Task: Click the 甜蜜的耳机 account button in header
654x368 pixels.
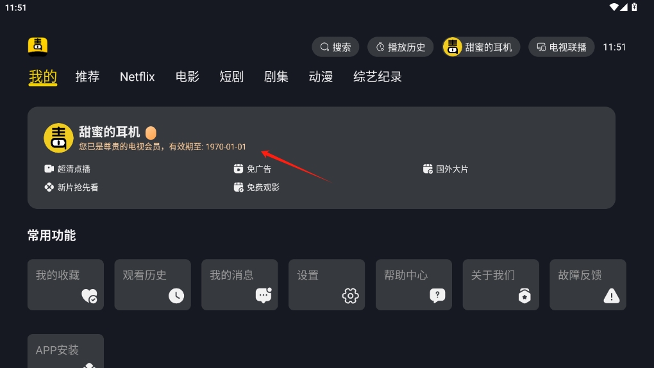Action: point(481,47)
